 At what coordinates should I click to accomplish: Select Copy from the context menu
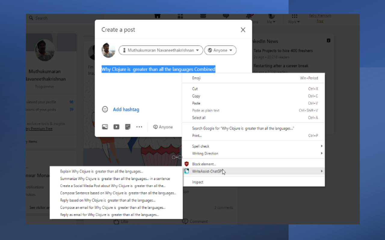tap(196, 96)
